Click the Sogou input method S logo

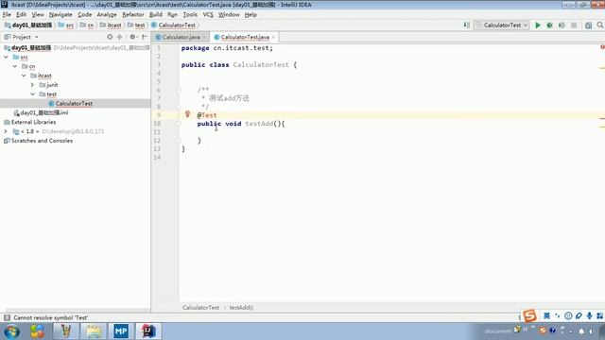(x=529, y=315)
